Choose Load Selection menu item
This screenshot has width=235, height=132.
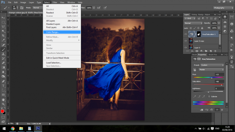[x=62, y=63]
